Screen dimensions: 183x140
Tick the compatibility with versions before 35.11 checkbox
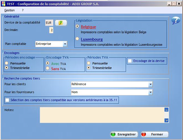7,100
